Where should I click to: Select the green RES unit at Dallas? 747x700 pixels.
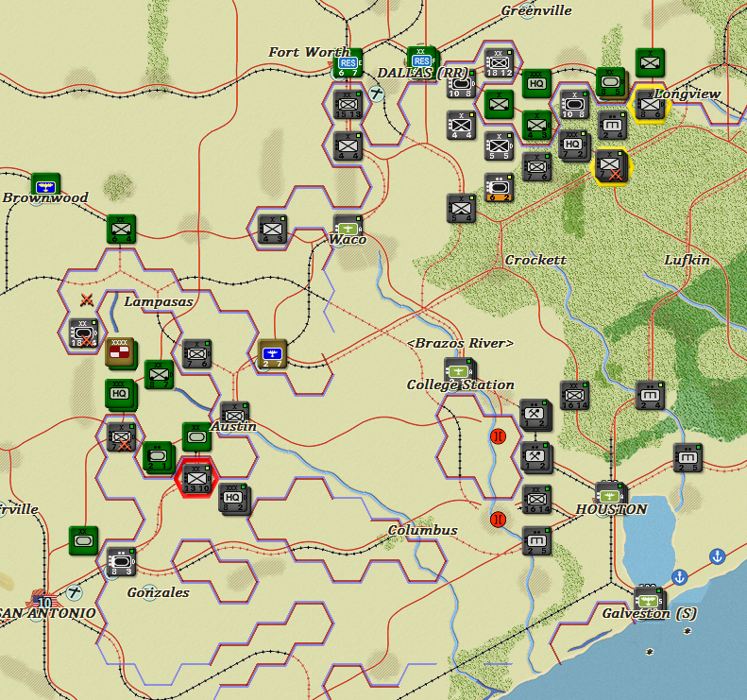pos(421,61)
